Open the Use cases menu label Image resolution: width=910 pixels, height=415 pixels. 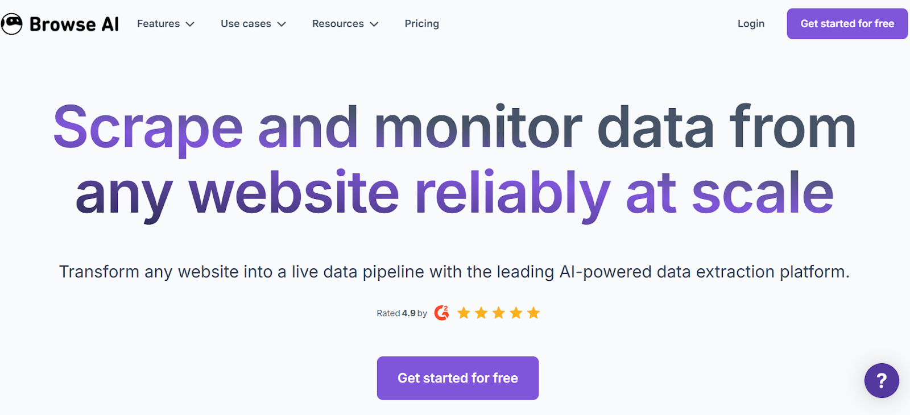[x=246, y=24]
